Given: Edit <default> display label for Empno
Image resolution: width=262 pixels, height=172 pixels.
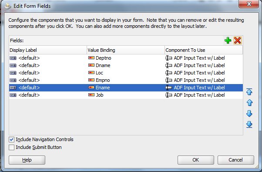Looking at the screenshot, I should tap(29, 80).
